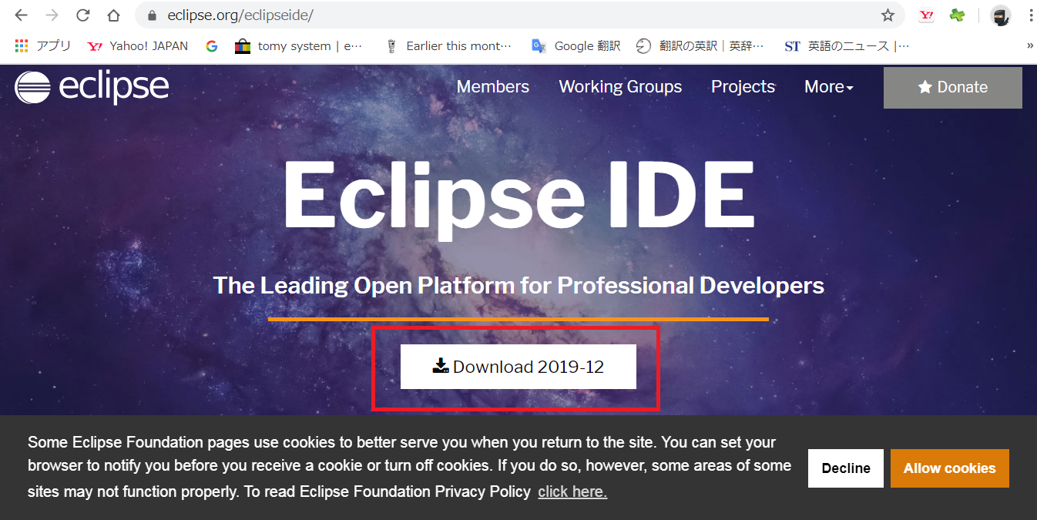Click Download 2019-12

(518, 367)
